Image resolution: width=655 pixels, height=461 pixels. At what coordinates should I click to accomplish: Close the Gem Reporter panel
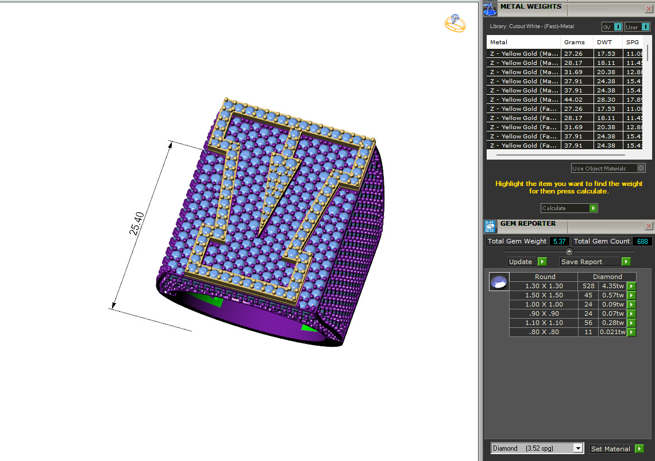[649, 226]
